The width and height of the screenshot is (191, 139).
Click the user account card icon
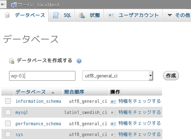(111, 16)
